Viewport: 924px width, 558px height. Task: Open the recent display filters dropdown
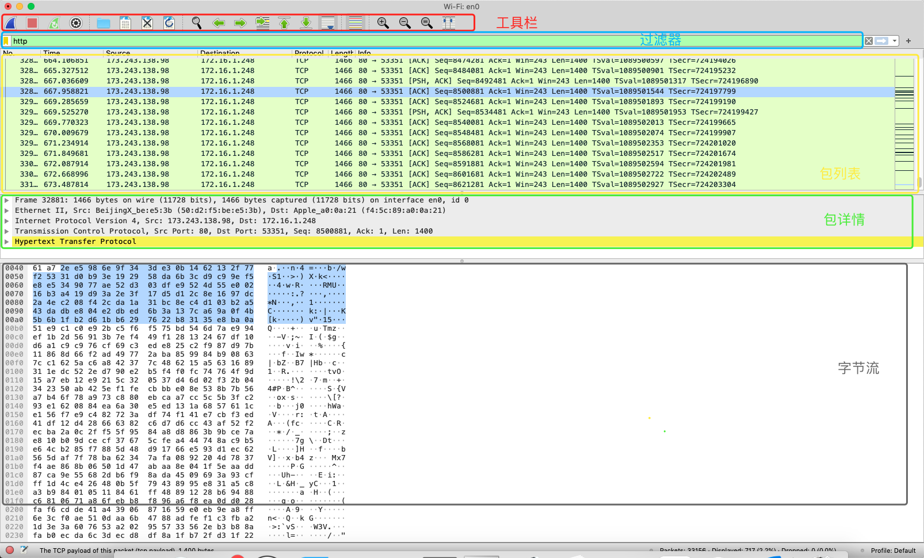tap(895, 41)
